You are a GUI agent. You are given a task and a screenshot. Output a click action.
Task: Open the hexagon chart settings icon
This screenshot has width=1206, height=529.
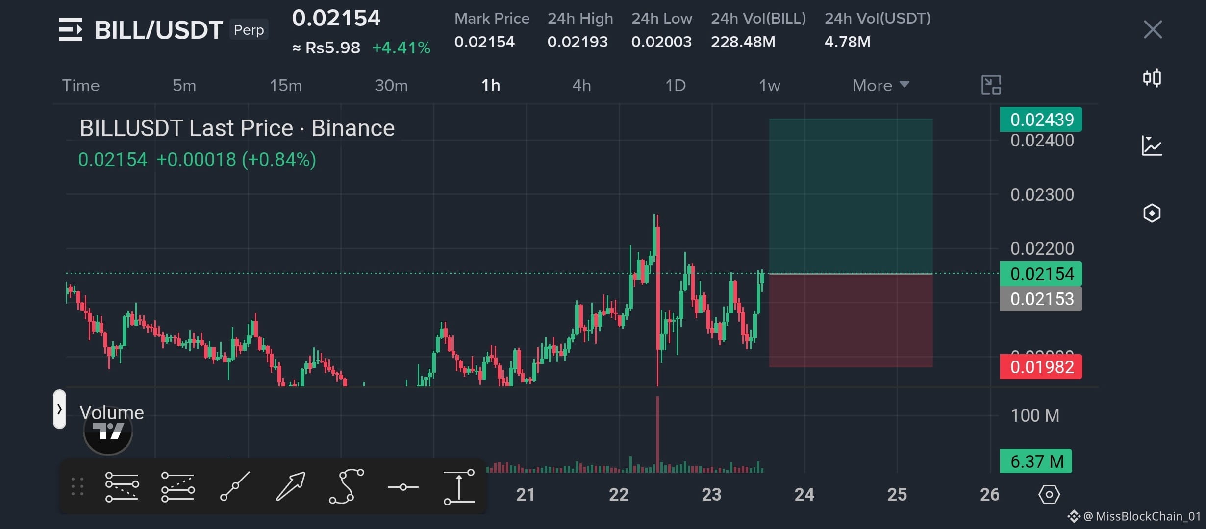[1152, 213]
